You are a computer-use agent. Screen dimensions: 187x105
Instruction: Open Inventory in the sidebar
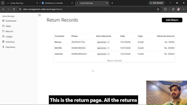(x=10, y=42)
